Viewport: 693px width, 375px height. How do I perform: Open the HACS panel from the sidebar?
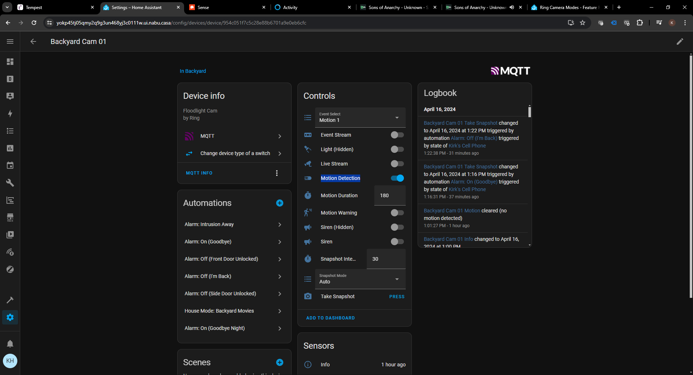tap(10, 217)
